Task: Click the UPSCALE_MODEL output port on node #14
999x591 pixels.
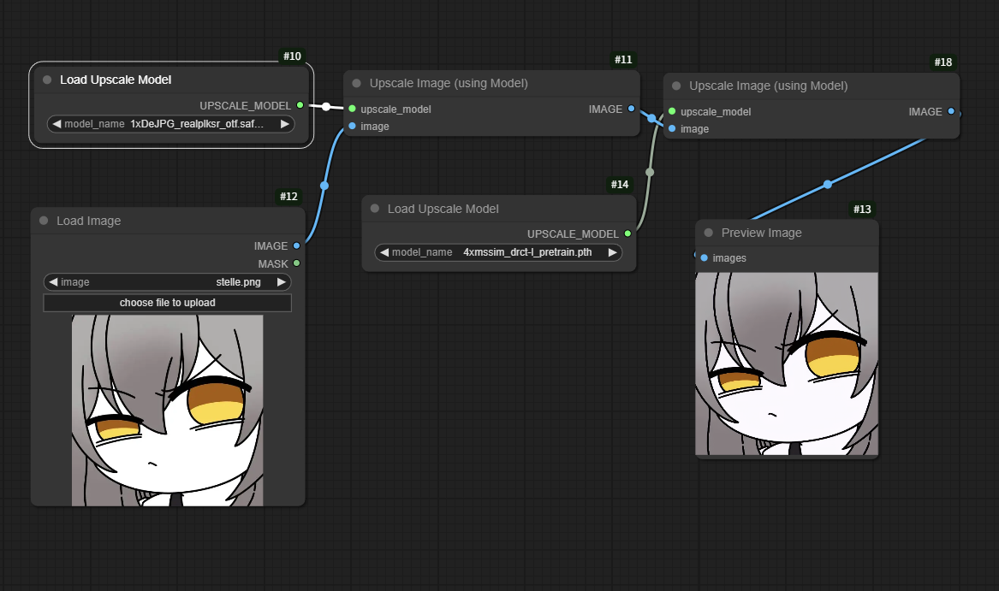Action: coord(627,233)
